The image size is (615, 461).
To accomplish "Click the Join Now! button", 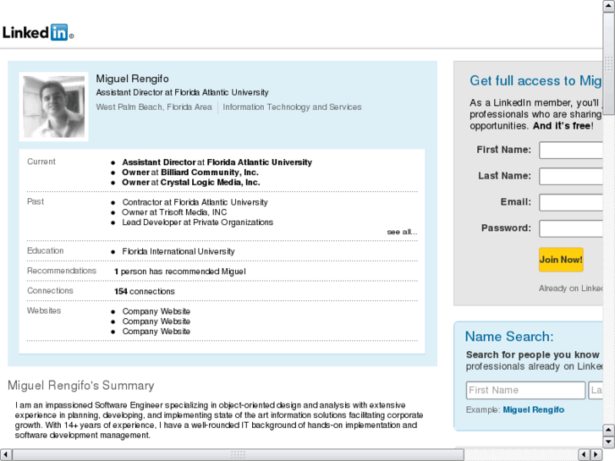I will pos(561,260).
